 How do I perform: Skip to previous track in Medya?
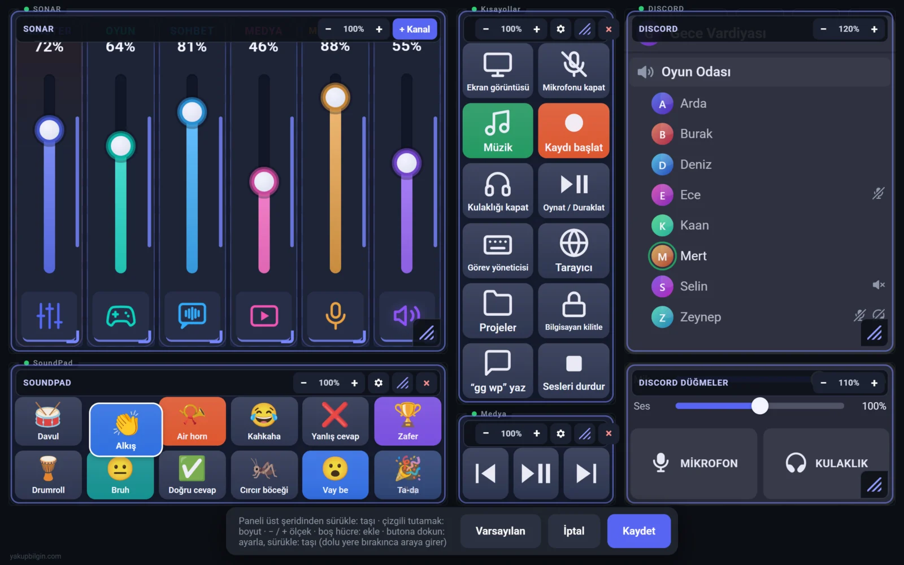point(485,473)
